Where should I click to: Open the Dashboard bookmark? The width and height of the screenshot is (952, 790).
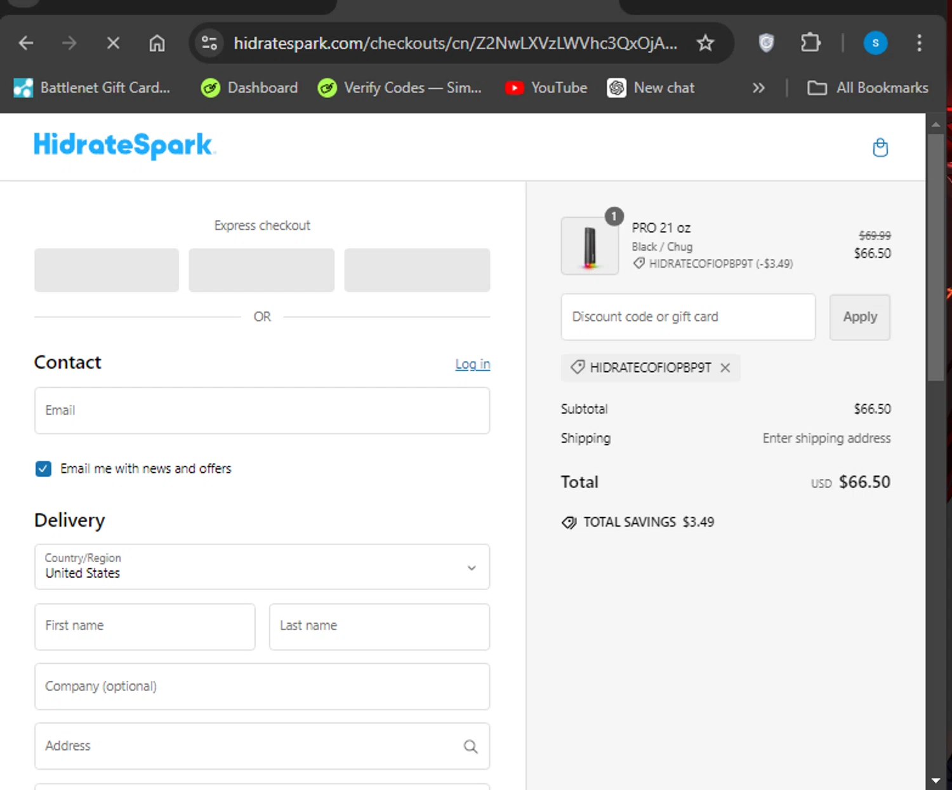(249, 88)
